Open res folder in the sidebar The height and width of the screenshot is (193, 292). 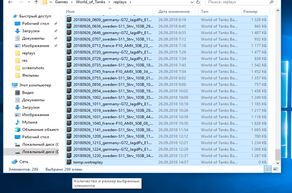pyautogui.click(x=24, y=60)
